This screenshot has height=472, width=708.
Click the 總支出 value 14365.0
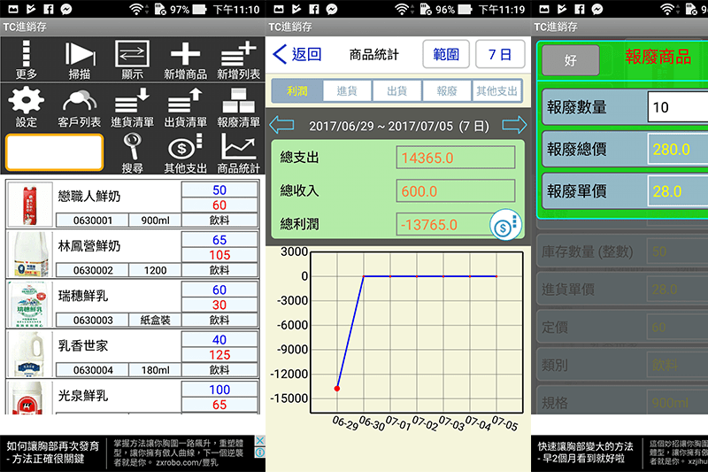[456, 158]
